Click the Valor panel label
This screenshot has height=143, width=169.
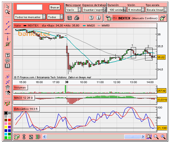17,26
